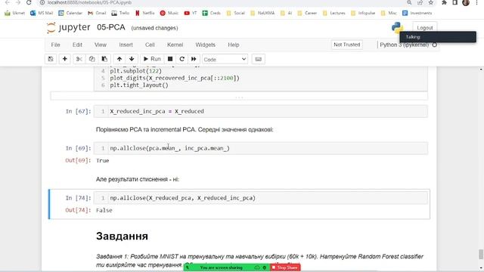Open the Widgets menu
484x272 pixels.
point(205,45)
